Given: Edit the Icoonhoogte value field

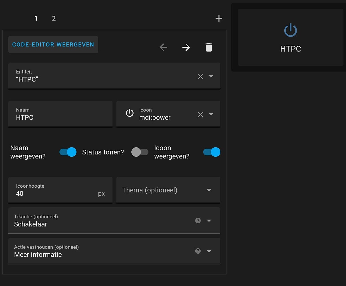Looking at the screenshot, I should point(43,193).
